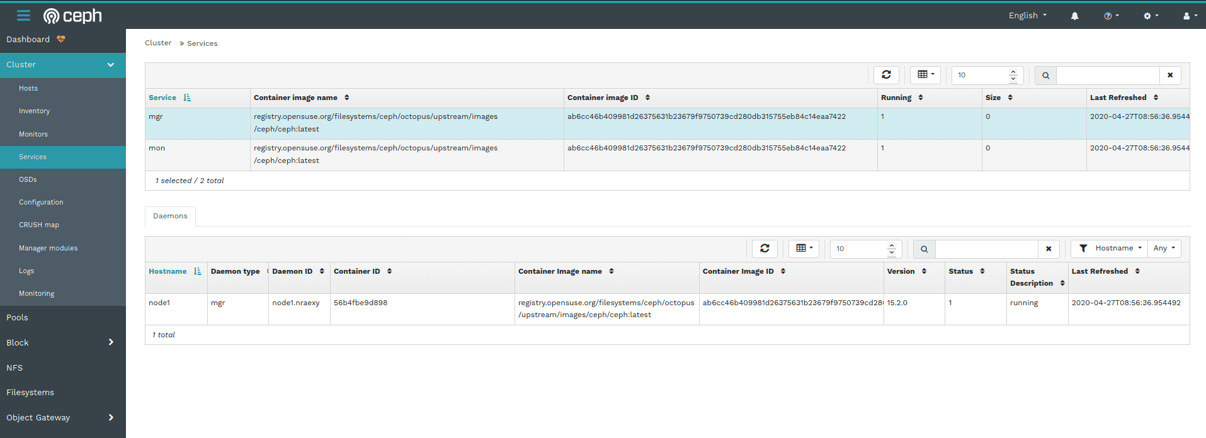The width and height of the screenshot is (1206, 438).
Task: Switch to the Daemons tab
Action: point(170,216)
